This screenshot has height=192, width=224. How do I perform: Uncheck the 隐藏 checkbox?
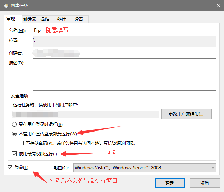point(10,167)
